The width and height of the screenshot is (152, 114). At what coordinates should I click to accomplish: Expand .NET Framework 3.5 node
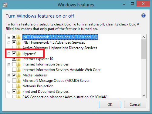click(x=9, y=37)
